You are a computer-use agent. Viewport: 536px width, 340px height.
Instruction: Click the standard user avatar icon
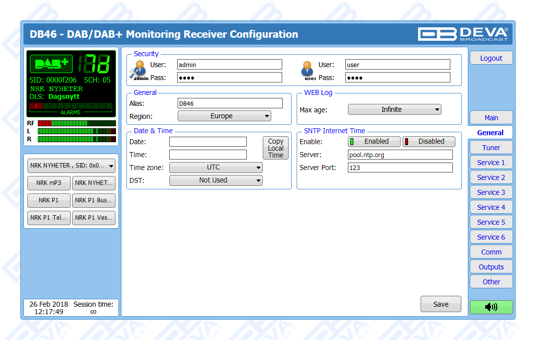(308, 69)
